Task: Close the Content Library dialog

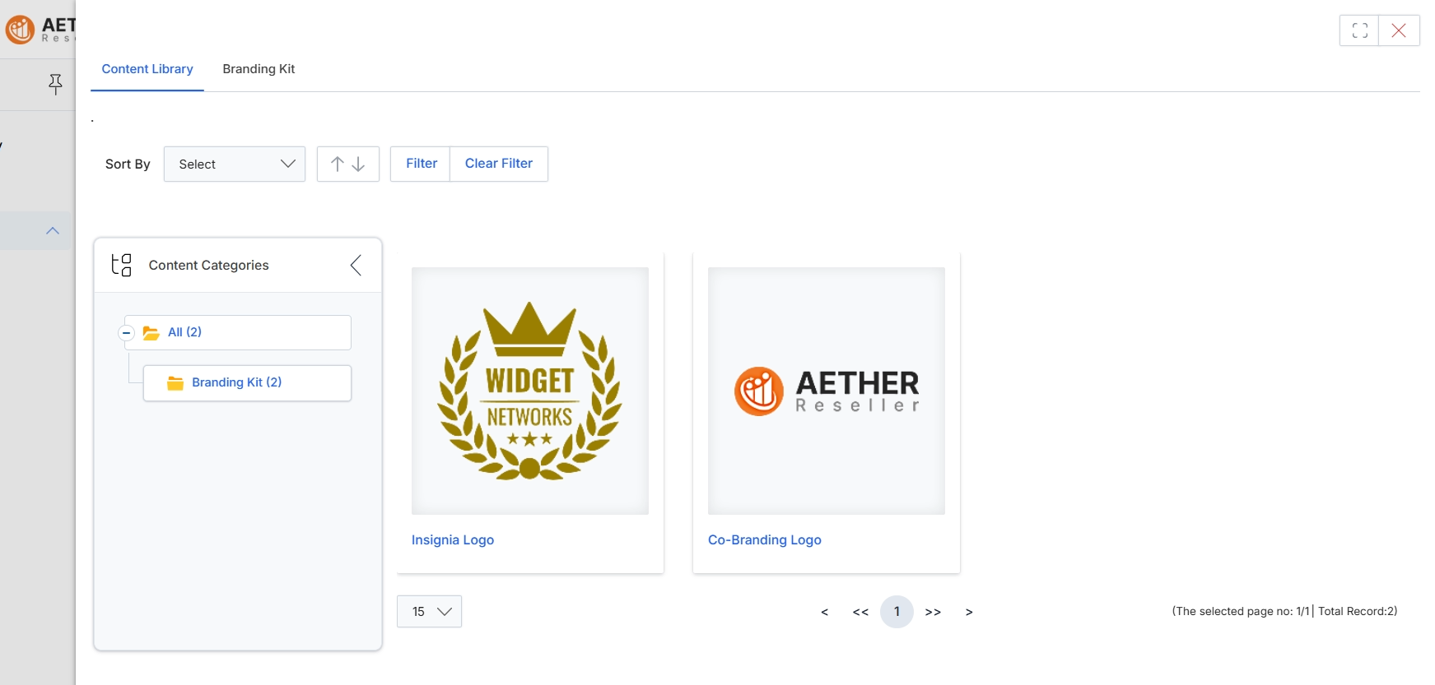Action: tap(1399, 30)
